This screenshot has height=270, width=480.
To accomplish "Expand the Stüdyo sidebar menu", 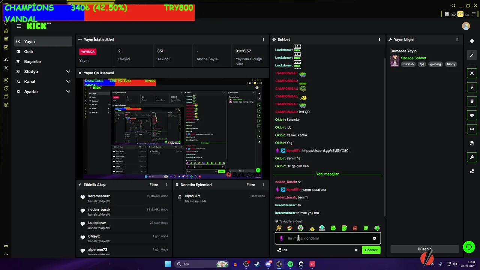I will coord(43,72).
